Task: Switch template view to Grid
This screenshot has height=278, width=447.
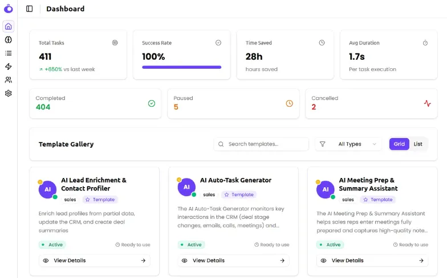Action: click(399, 144)
